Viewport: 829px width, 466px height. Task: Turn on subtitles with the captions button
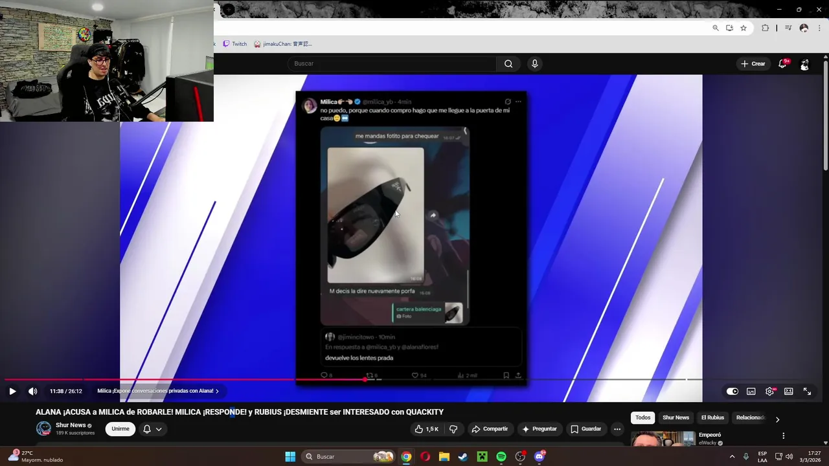751,391
